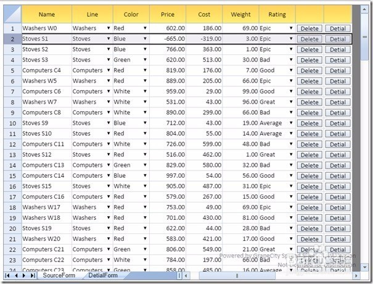Delete the Washers W0 row
This screenshot has width=373, height=284.
(x=309, y=28)
